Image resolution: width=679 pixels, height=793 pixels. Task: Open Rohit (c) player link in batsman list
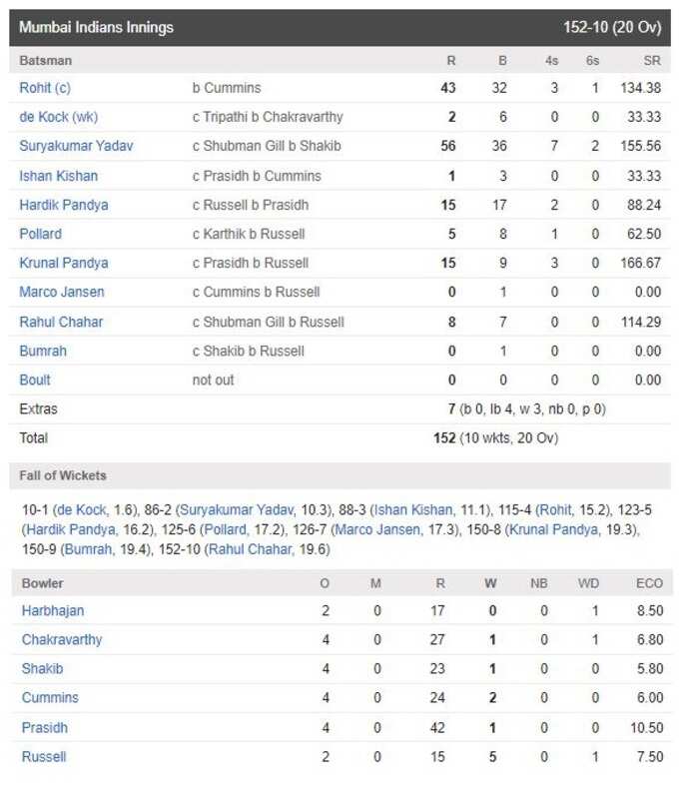(x=45, y=88)
